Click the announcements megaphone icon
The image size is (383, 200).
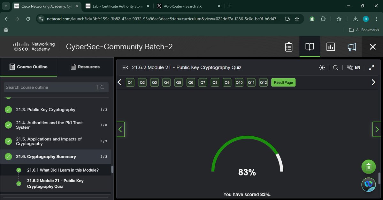[351, 46]
